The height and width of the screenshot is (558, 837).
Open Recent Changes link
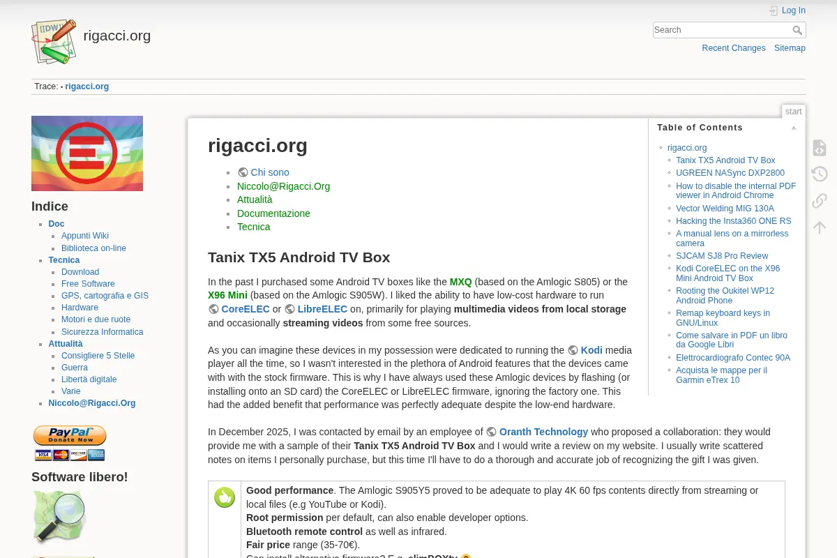tap(734, 48)
